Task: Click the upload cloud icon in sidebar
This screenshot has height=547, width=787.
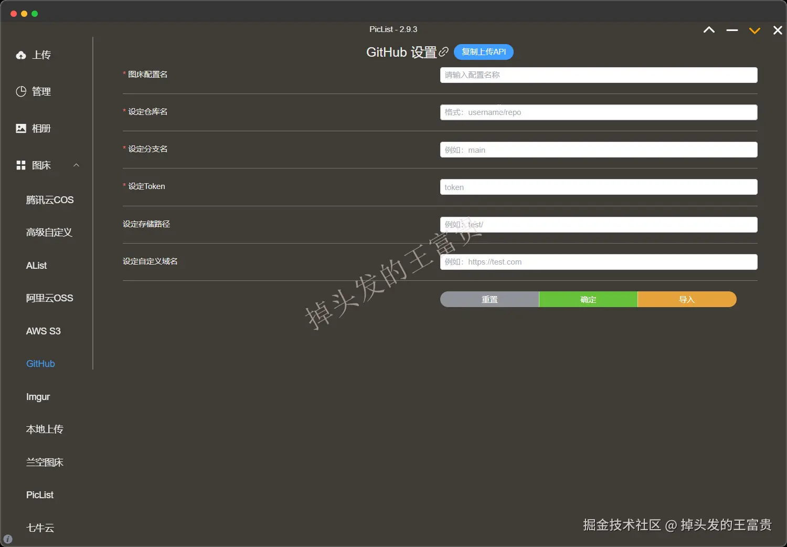Action: [x=21, y=55]
